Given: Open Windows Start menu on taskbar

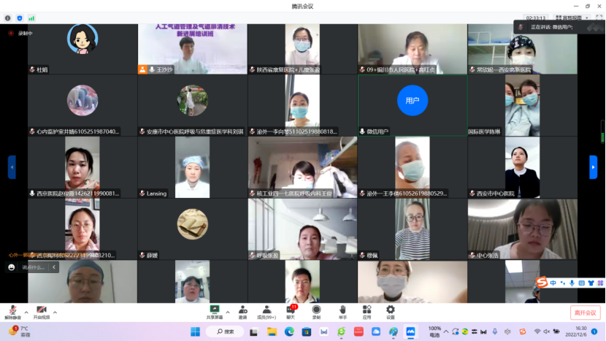Looking at the screenshot, I should coord(195,332).
